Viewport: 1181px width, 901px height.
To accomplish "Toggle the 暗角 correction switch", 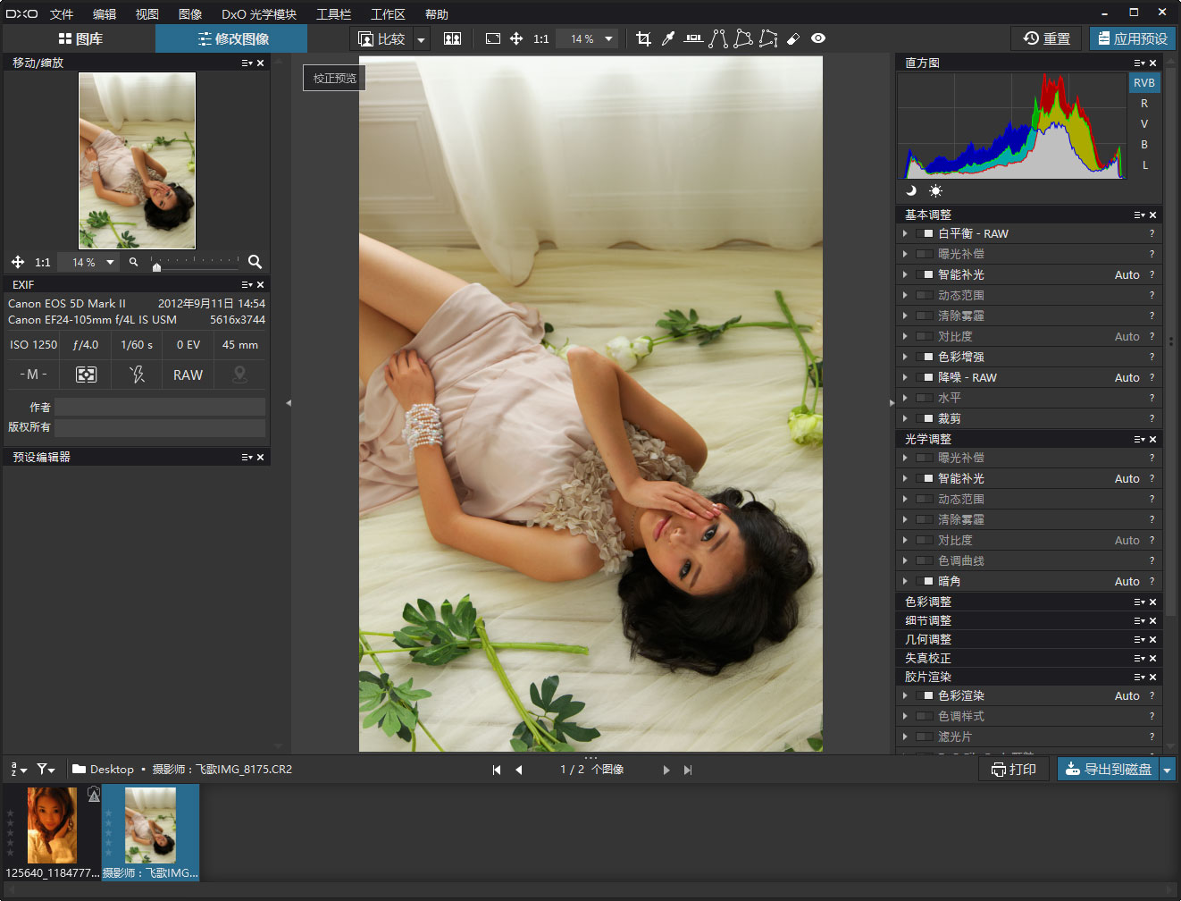I will click(925, 581).
